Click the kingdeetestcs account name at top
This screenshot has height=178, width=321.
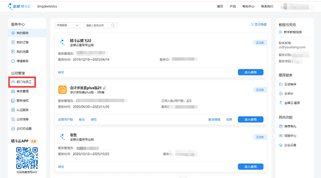[x=47, y=6]
